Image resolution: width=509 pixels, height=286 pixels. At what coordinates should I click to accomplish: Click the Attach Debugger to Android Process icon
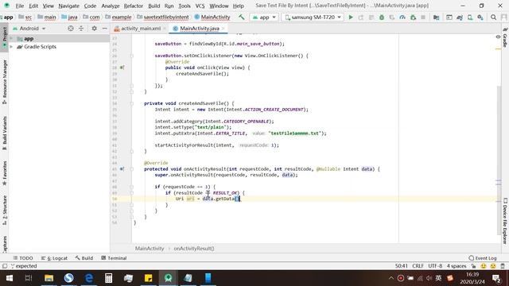click(x=413, y=17)
